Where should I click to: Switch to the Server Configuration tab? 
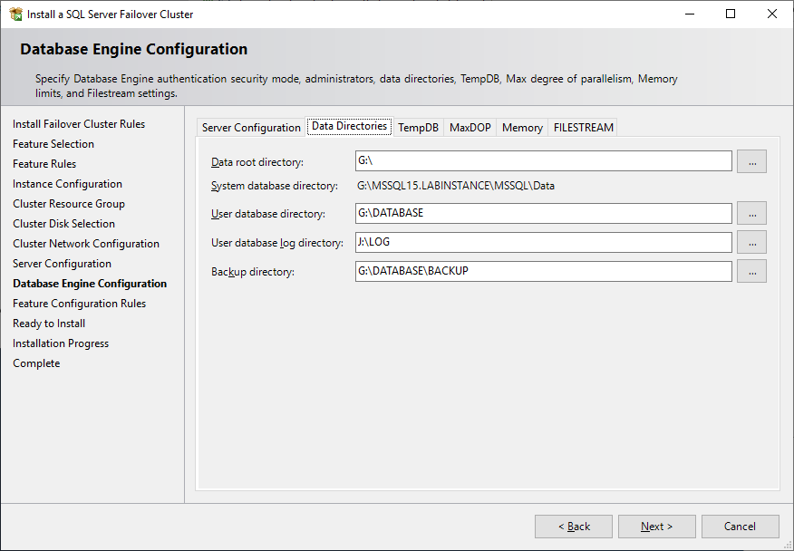click(x=251, y=128)
